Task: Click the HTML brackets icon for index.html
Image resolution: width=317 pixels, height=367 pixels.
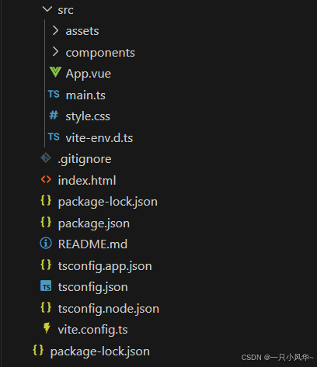Action: click(46, 179)
